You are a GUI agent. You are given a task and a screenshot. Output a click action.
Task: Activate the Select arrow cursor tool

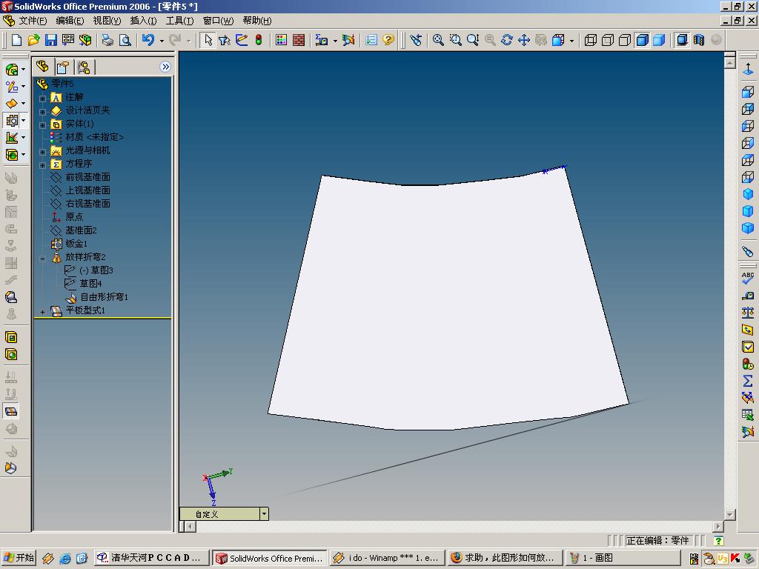coord(208,40)
